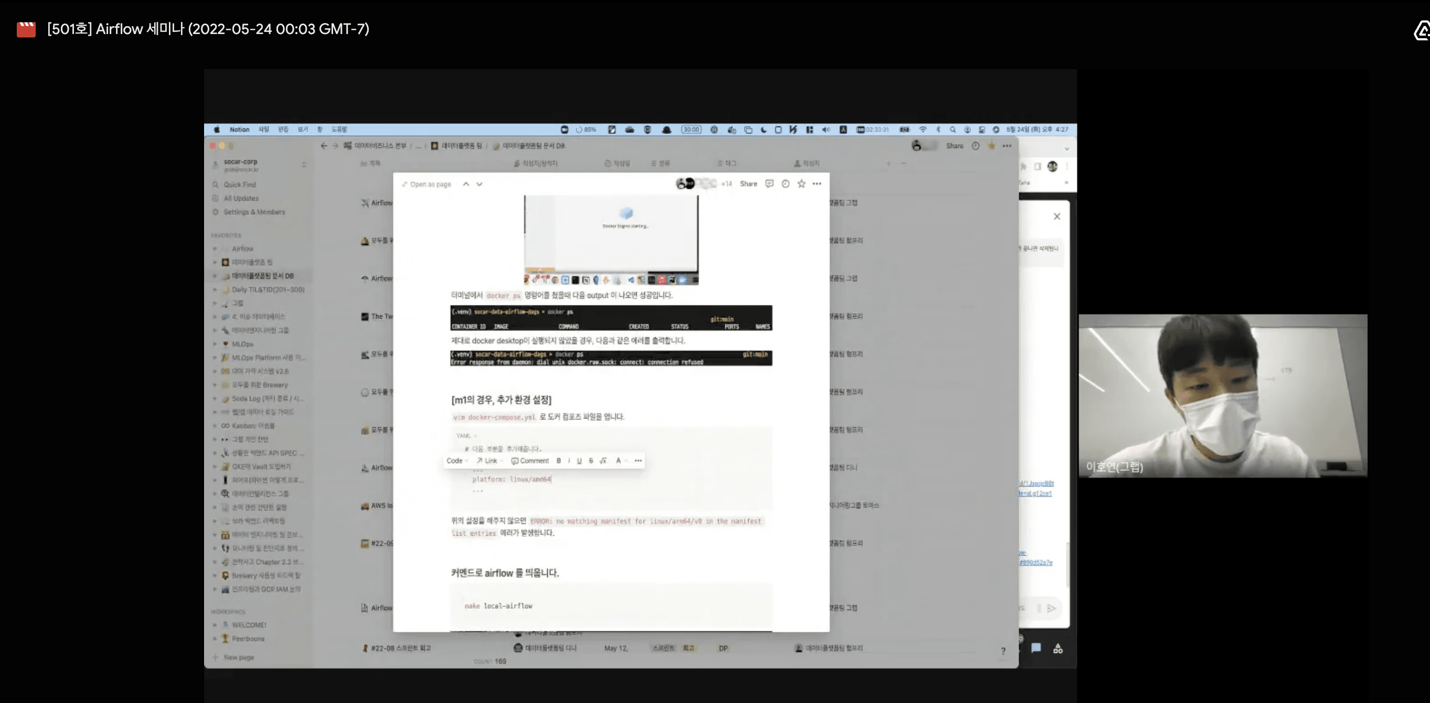Click the equation square-root format icon
1430x703 pixels.
603,460
